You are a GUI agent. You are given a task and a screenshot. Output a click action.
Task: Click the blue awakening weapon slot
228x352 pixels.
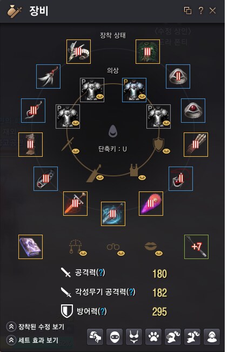tap(113, 214)
